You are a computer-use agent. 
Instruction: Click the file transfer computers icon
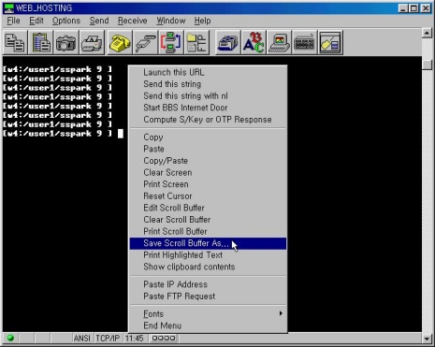(x=170, y=42)
